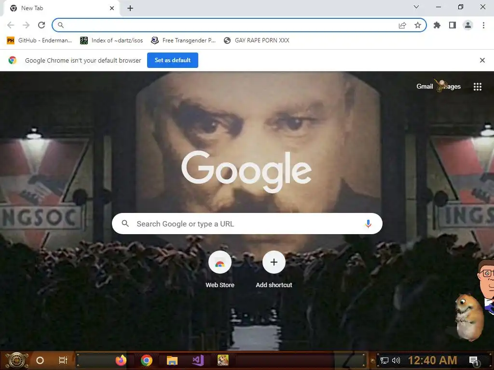The height and width of the screenshot is (370, 494).
Task: Open the profile avatar menu
Action: click(x=468, y=25)
